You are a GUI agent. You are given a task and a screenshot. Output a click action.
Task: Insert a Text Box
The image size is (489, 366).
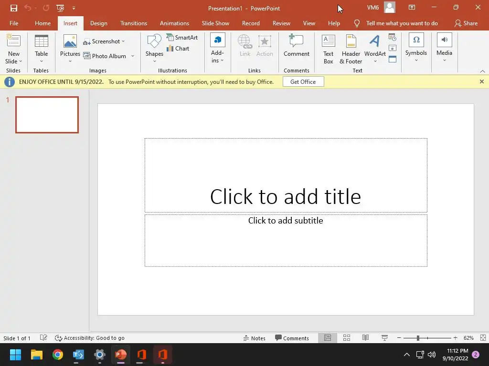pos(328,49)
